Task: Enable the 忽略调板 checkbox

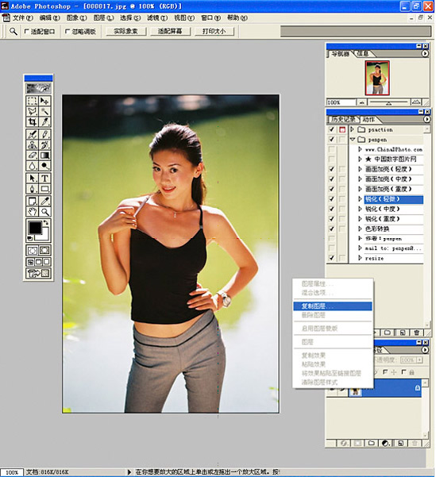Action: coord(68,31)
